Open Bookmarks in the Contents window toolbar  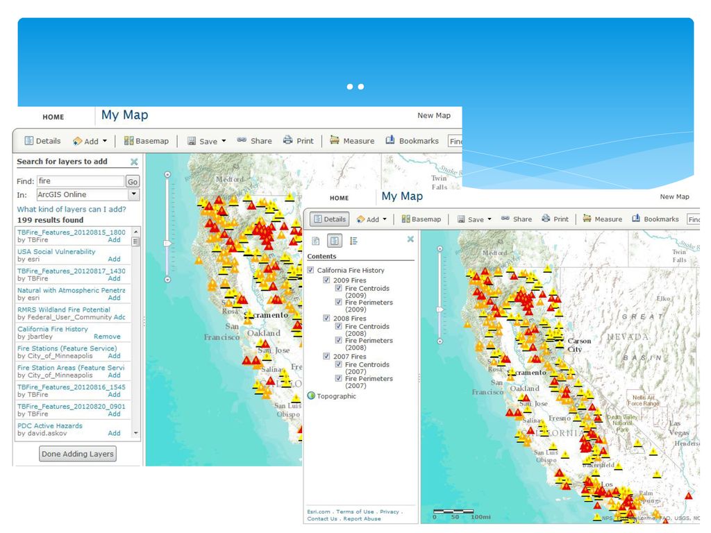click(x=655, y=219)
